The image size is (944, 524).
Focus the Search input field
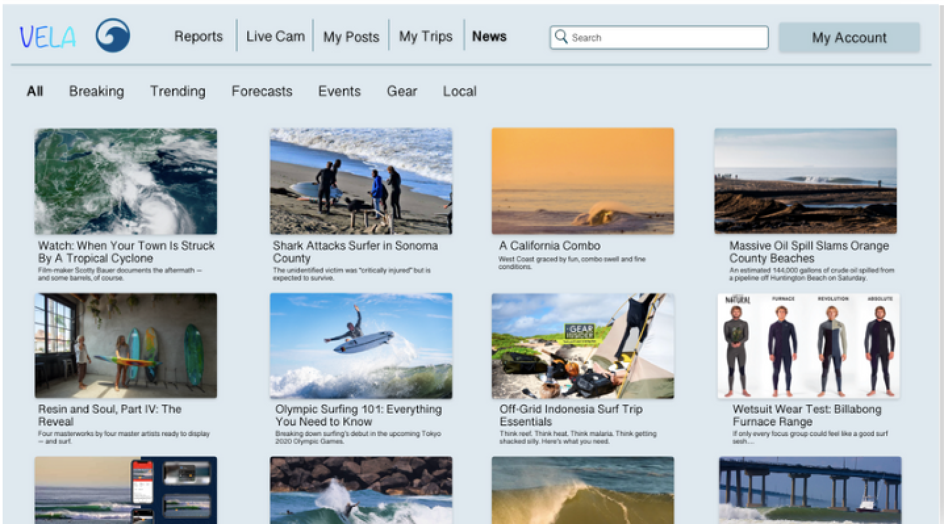[x=659, y=37]
